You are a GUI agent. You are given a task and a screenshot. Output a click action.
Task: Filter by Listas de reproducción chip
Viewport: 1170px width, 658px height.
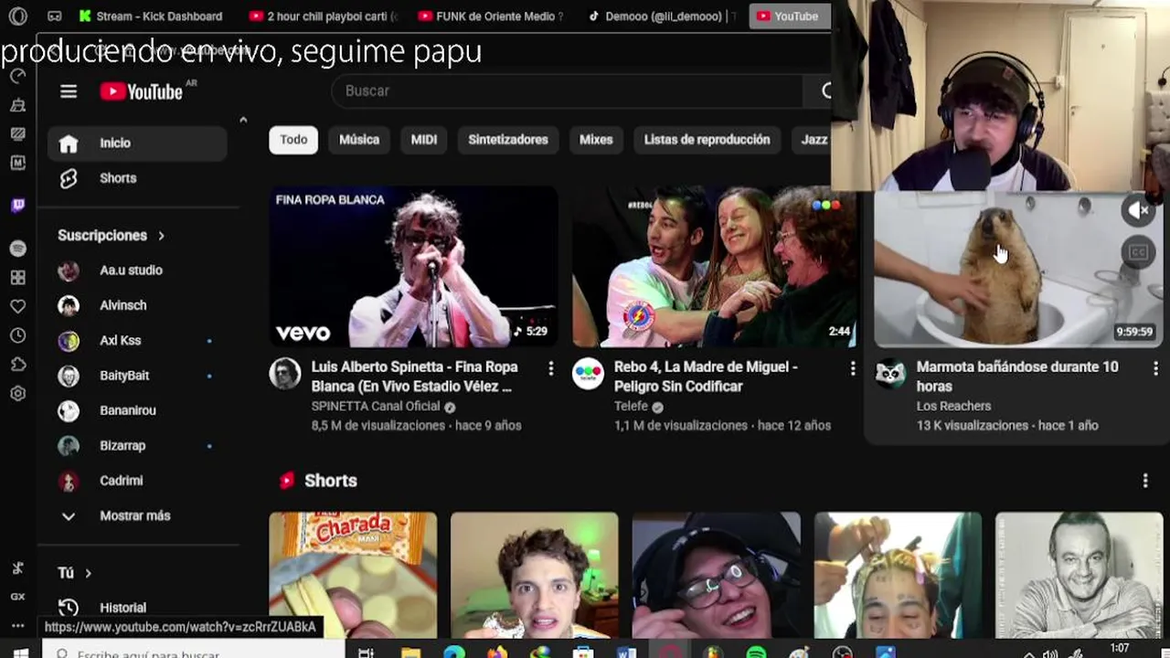707,140
